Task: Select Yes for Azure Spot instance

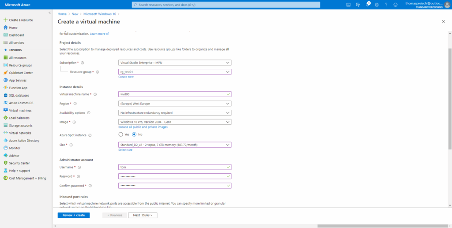Action: [x=121, y=135]
